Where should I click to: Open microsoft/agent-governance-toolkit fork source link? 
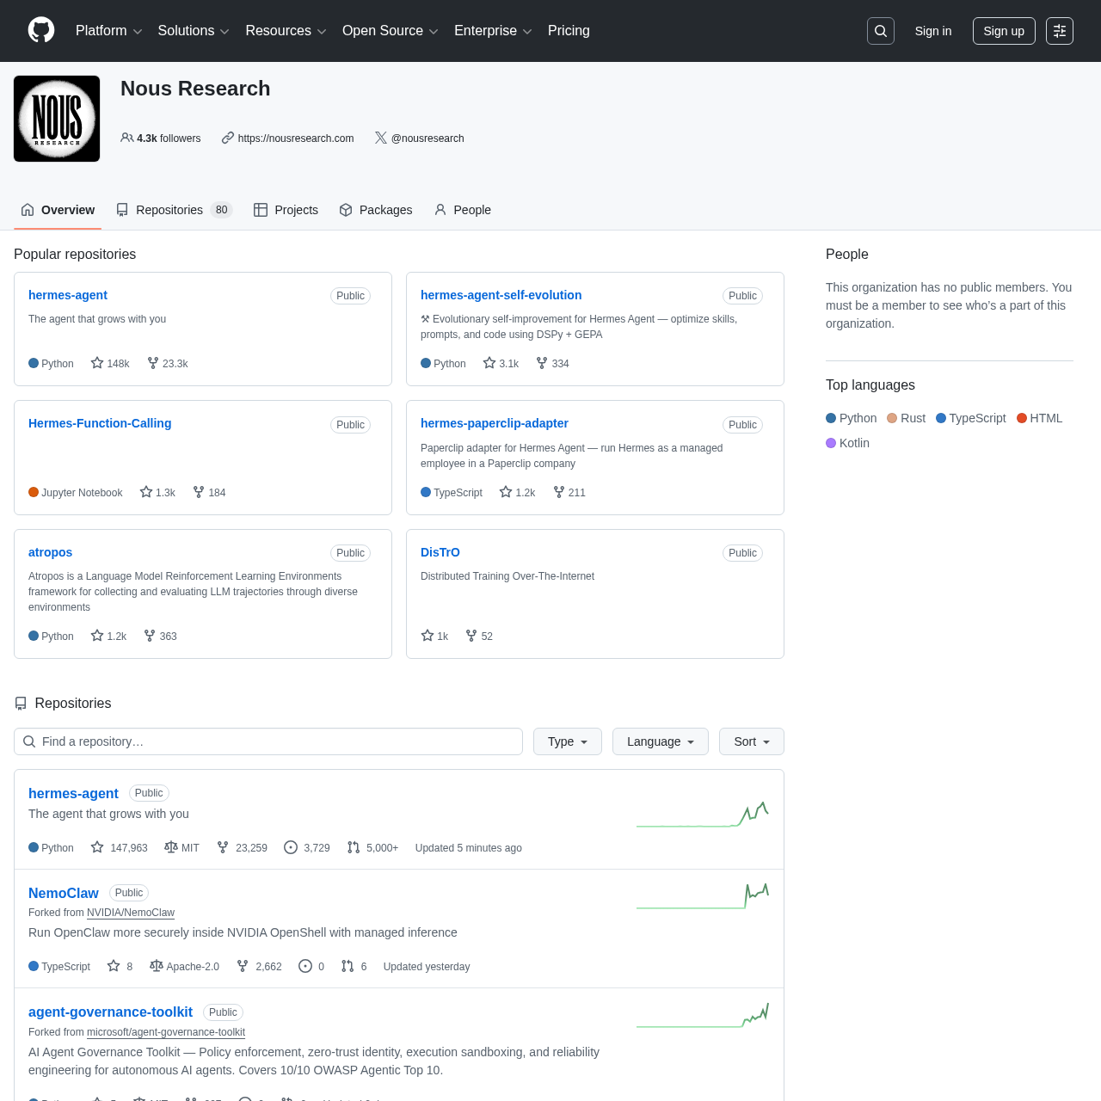click(166, 1032)
